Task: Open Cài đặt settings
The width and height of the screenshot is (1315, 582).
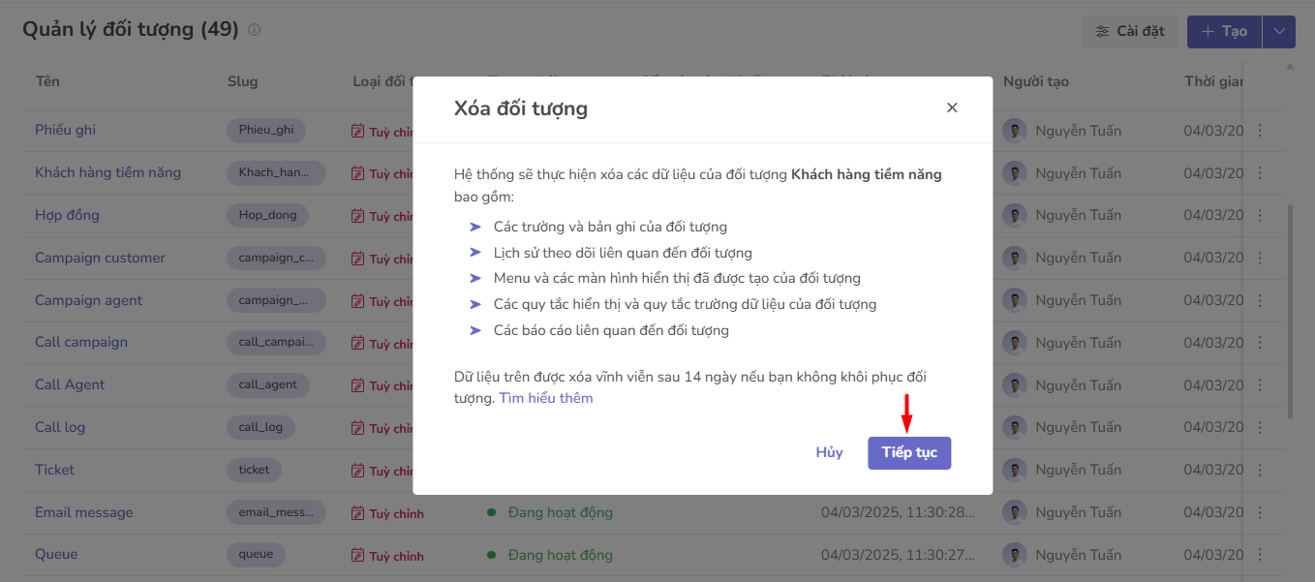Action: [x=1130, y=31]
